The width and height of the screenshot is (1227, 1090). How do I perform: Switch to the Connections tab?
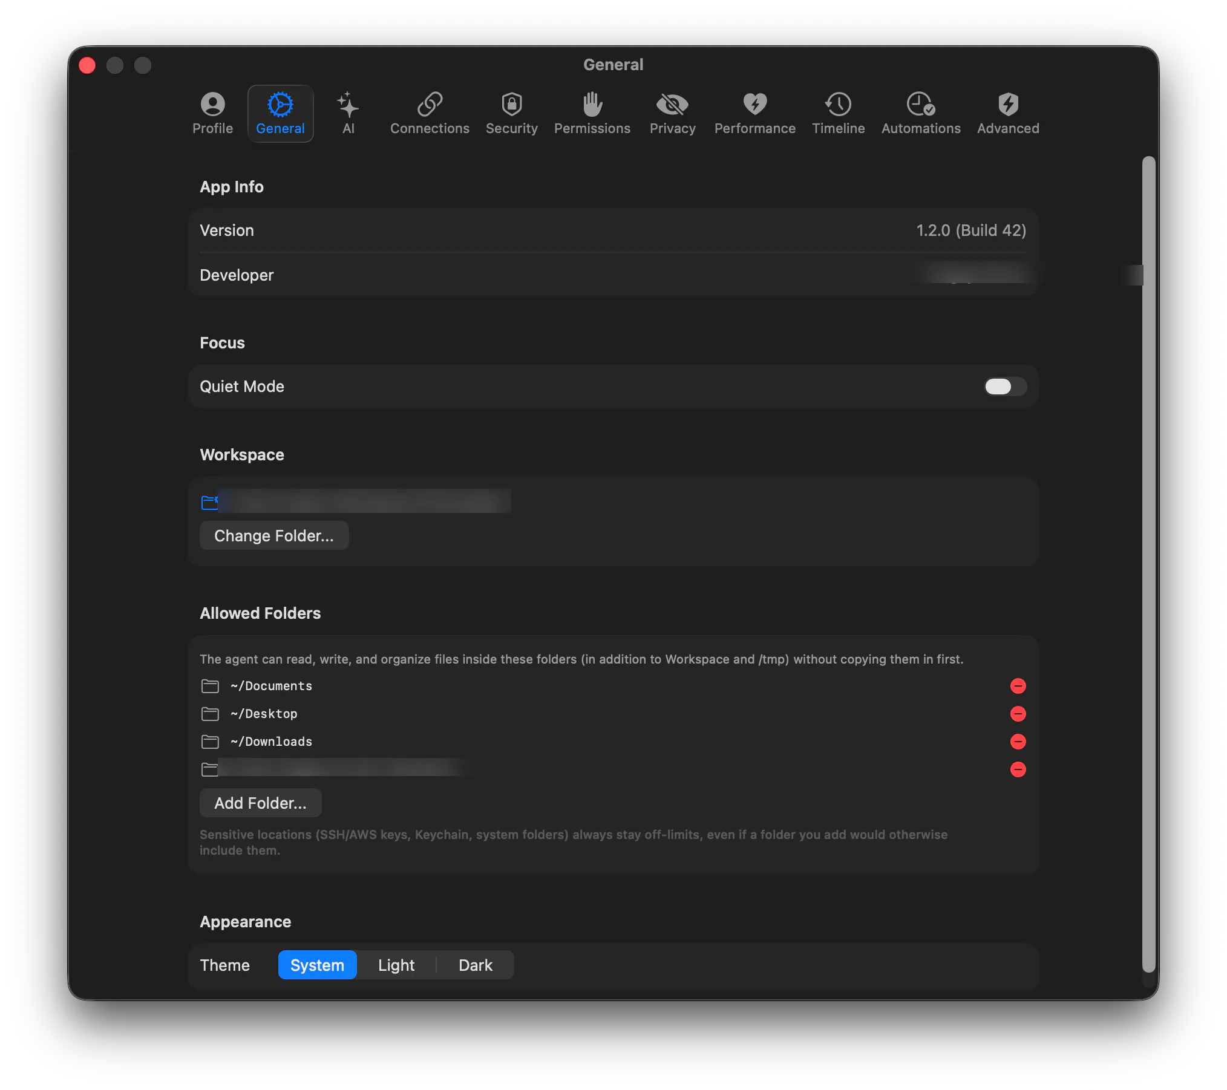(430, 114)
